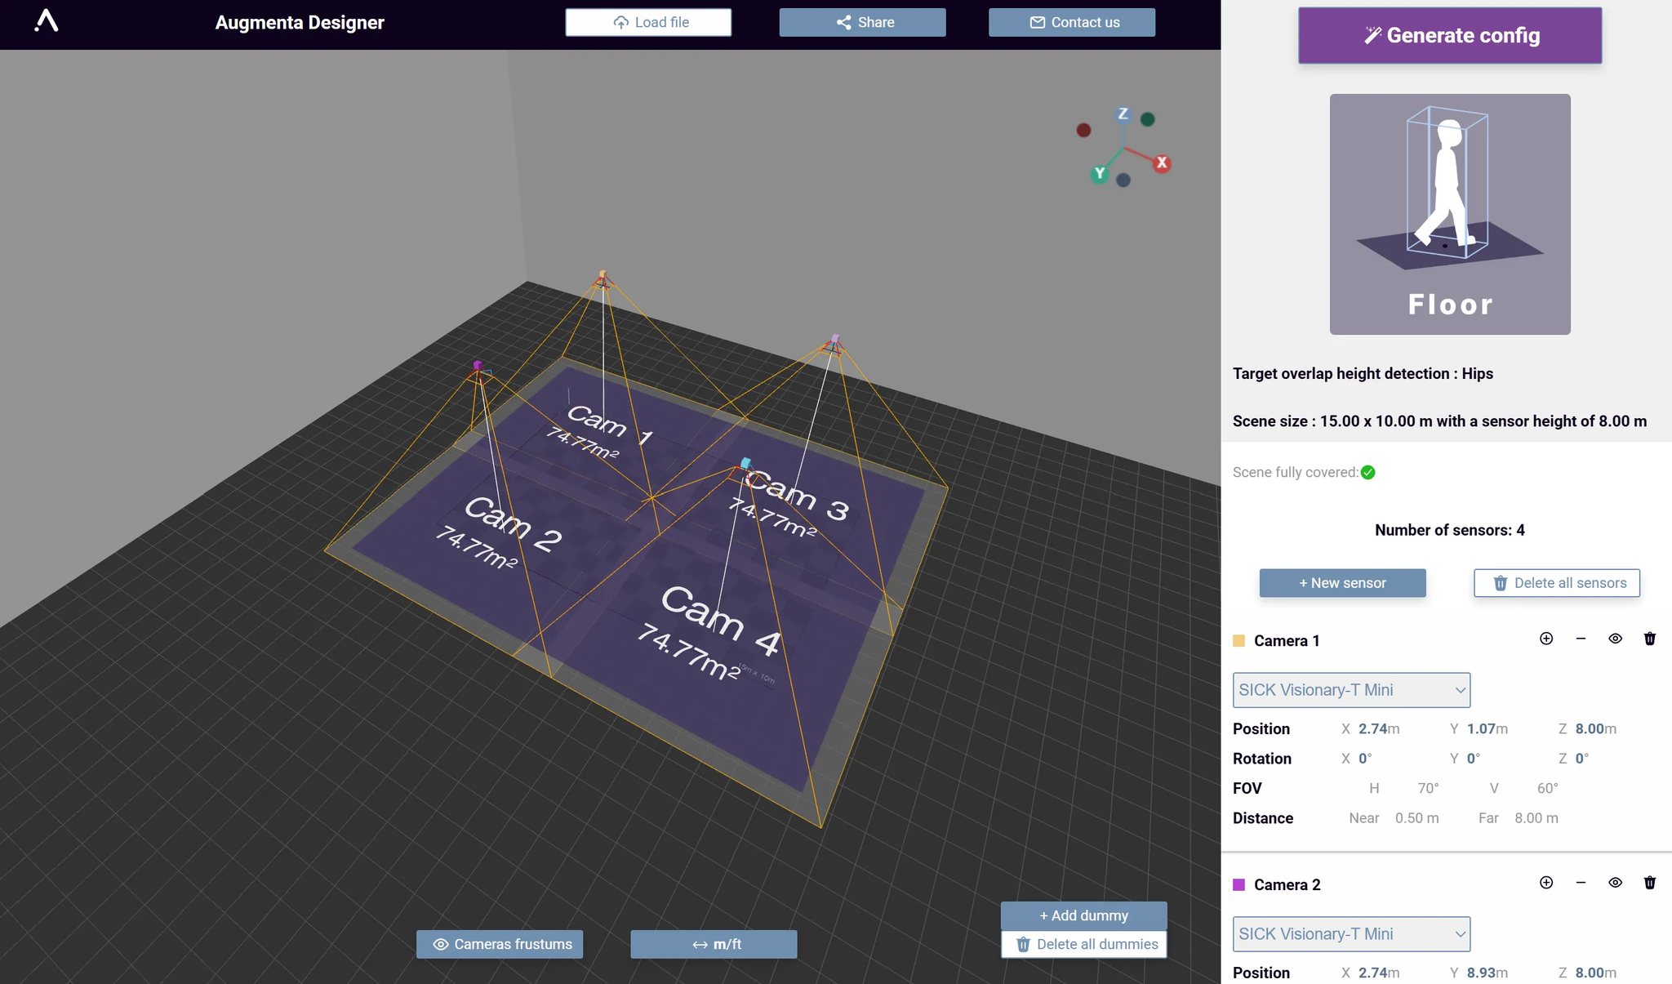Image resolution: width=1672 pixels, height=984 pixels.
Task: Open Camera 2 SICK Visionary-T Mini dropdown
Action: pyautogui.click(x=1351, y=934)
